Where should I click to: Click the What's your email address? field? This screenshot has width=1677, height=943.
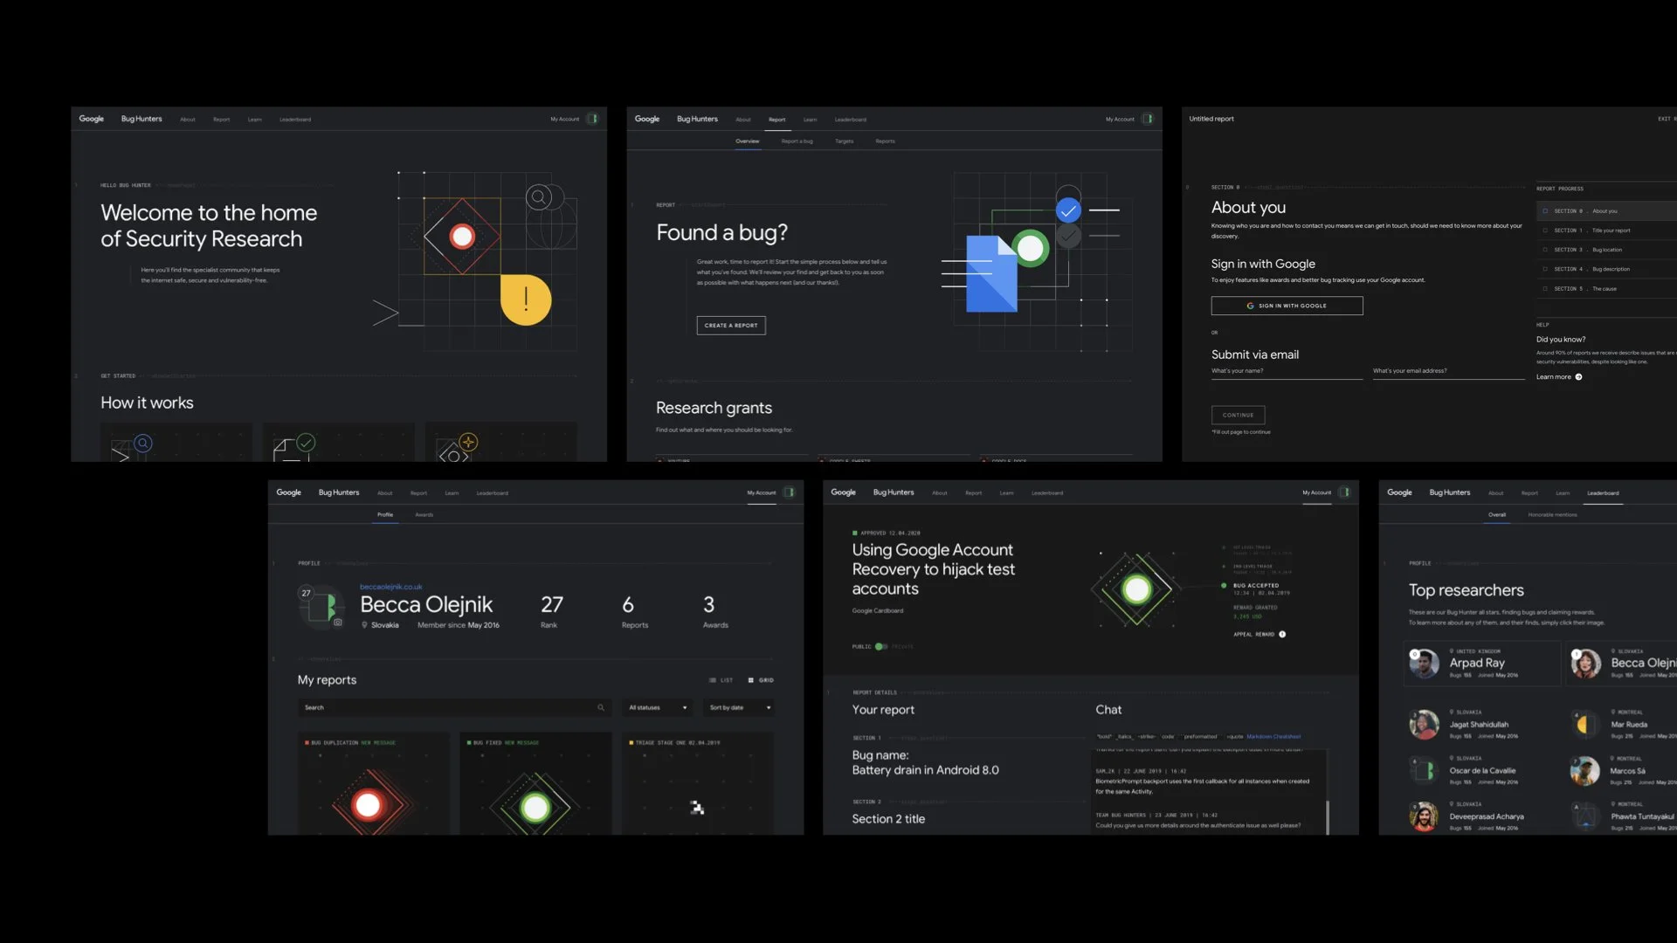pyautogui.click(x=1448, y=371)
